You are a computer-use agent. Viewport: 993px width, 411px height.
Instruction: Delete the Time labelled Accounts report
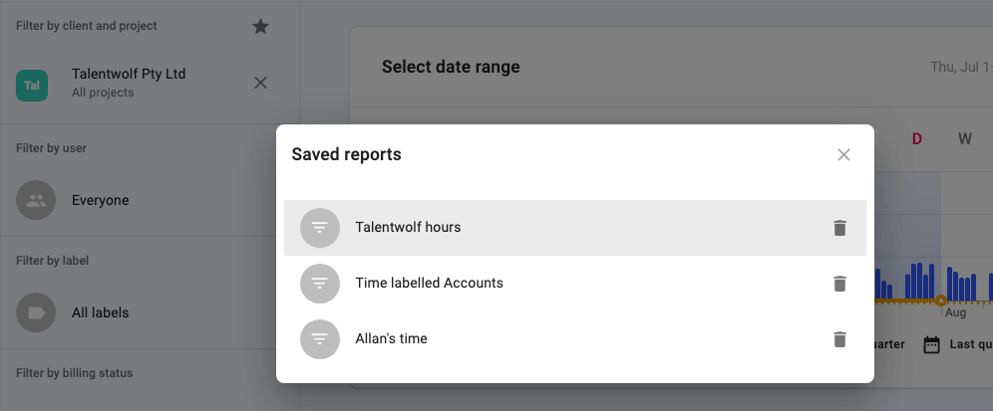point(839,284)
